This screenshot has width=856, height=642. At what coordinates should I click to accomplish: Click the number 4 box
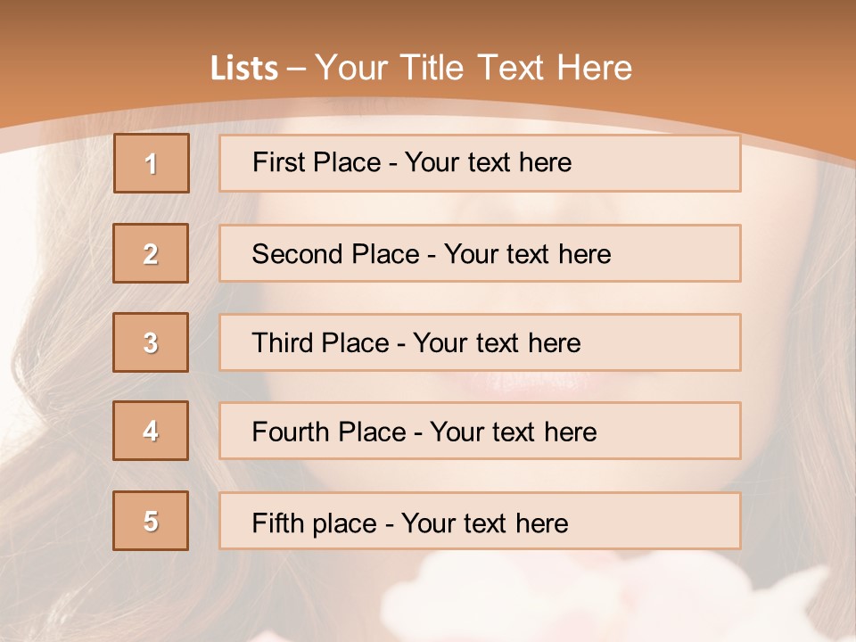coord(151,431)
